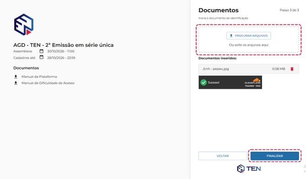Click the calendar icon beside Assembleia date
Image resolution: width=306 pixels, height=179 pixels.
42,51
